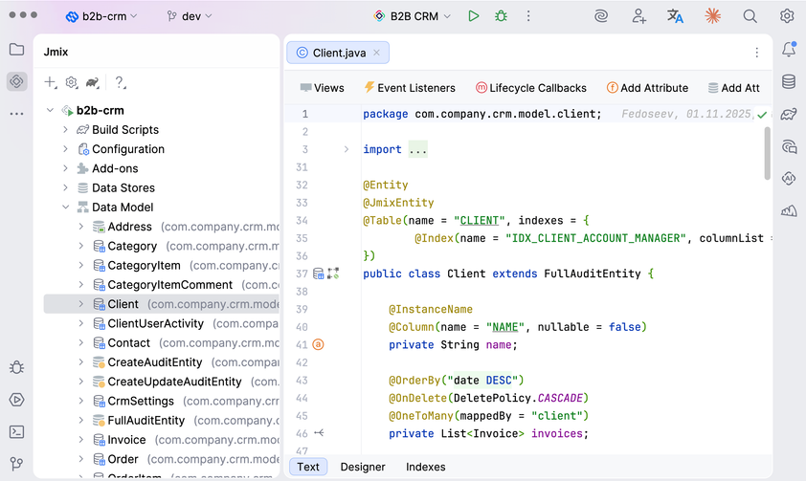This screenshot has width=806, height=481.
Task: Open the B2B CRM run configuration dropdown
Action: pyautogui.click(x=413, y=16)
